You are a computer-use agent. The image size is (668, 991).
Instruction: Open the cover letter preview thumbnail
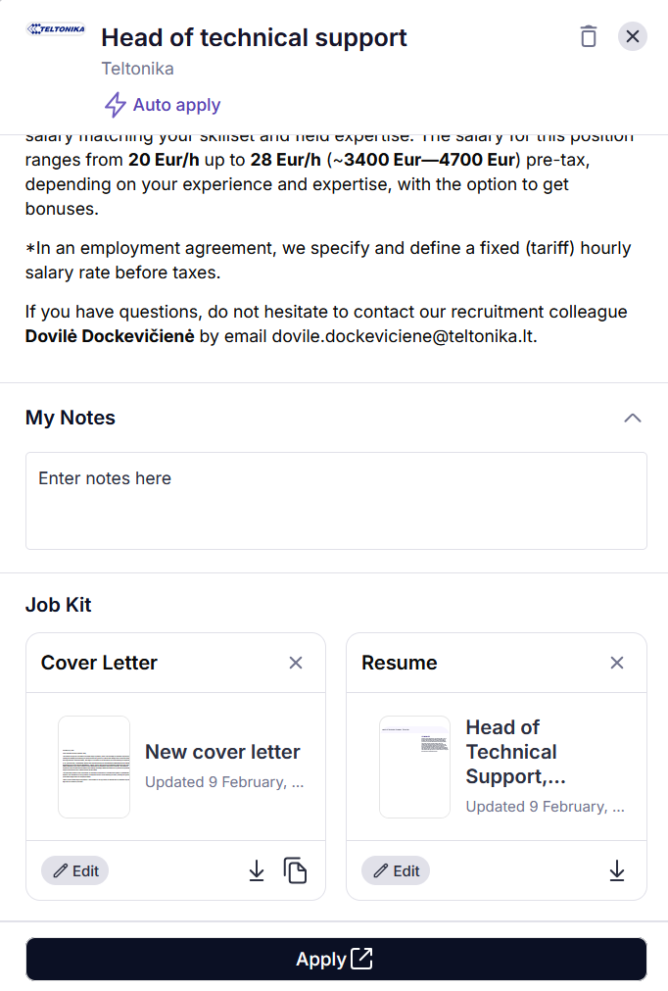[94, 767]
